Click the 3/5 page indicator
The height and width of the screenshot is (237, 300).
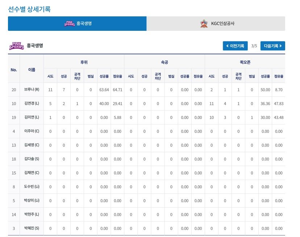(254, 46)
